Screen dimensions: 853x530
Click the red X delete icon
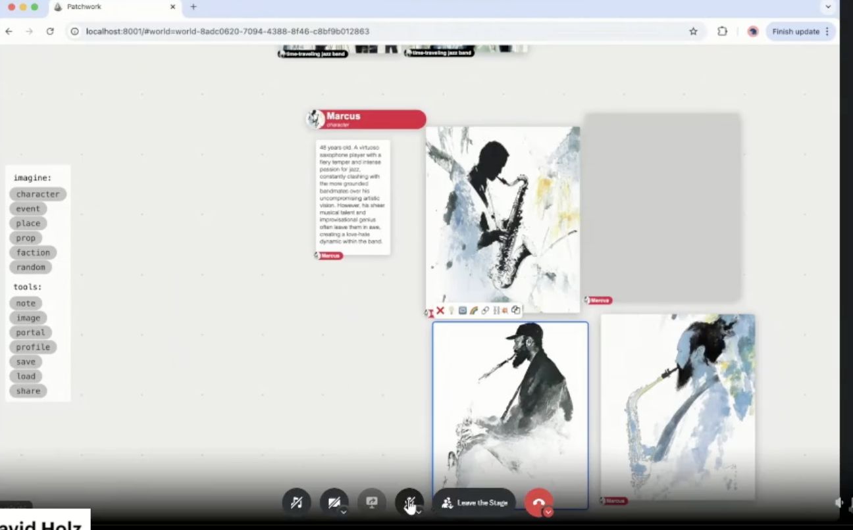(x=440, y=310)
